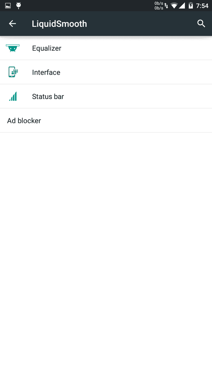Open the Interface settings entry

pyautogui.click(x=106, y=72)
